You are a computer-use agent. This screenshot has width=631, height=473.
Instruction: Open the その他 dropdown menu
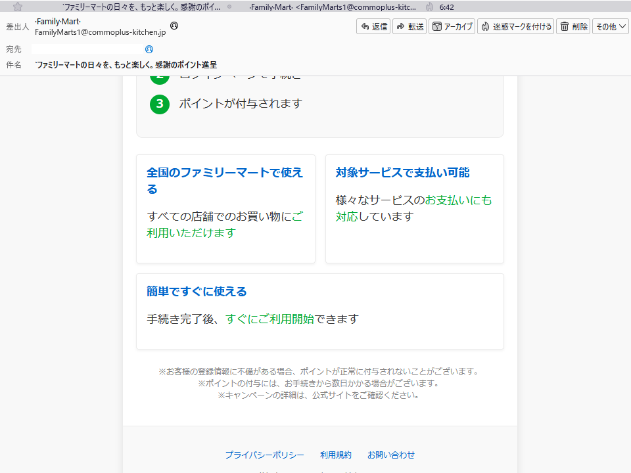[610, 26]
